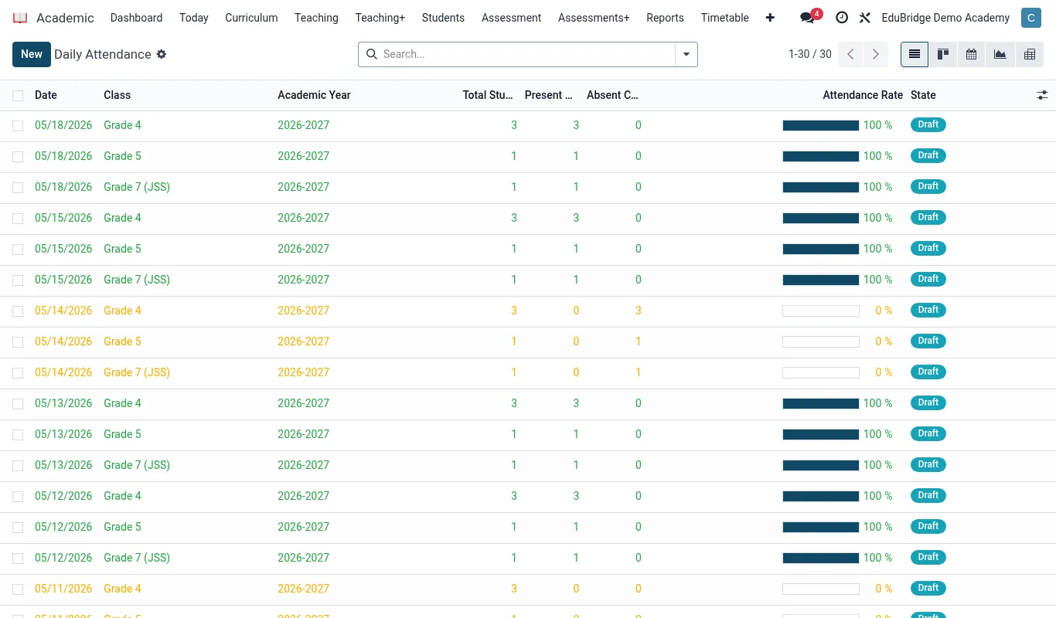Open the user avatar menu
The height and width of the screenshot is (618, 1056).
point(1031,18)
